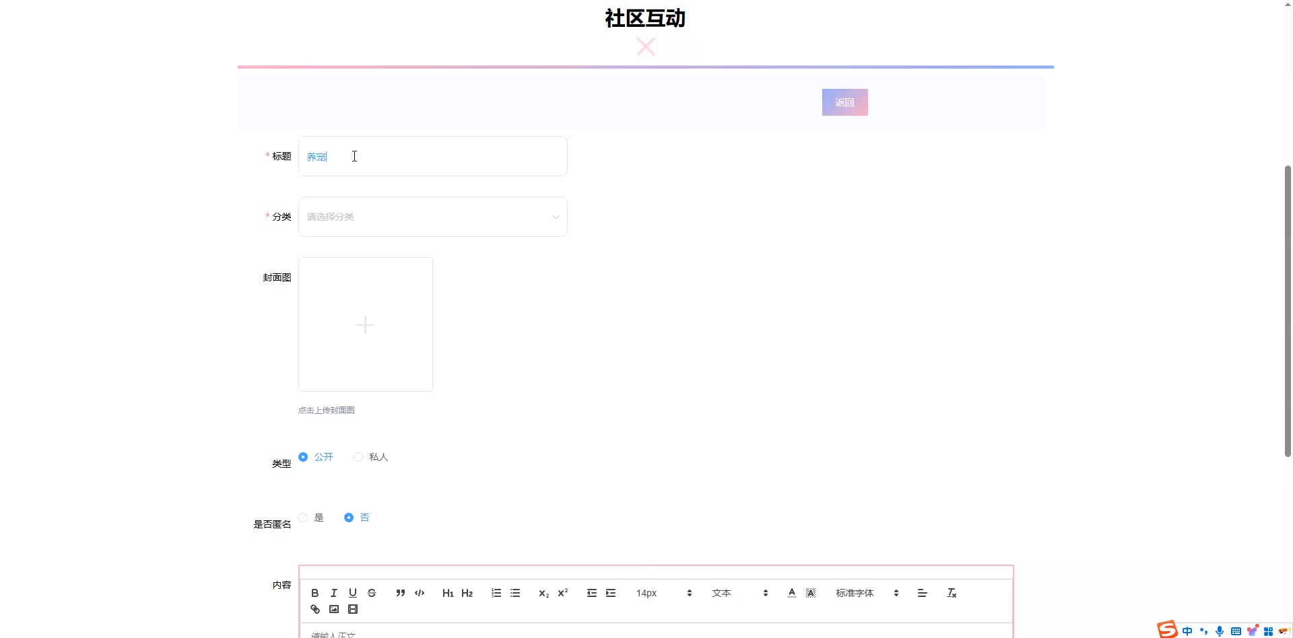Screen dimensions: 1293x638
Task: Focus the 标题 title input field
Action: coord(433,156)
